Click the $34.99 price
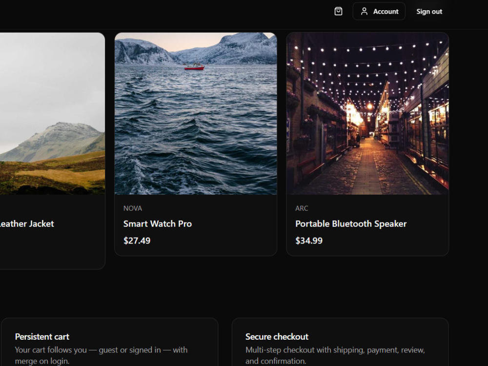The height and width of the screenshot is (366, 488). pyautogui.click(x=309, y=241)
